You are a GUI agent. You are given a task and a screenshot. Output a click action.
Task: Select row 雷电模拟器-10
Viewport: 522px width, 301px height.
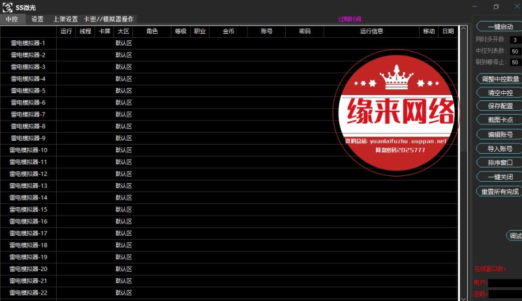(229, 150)
